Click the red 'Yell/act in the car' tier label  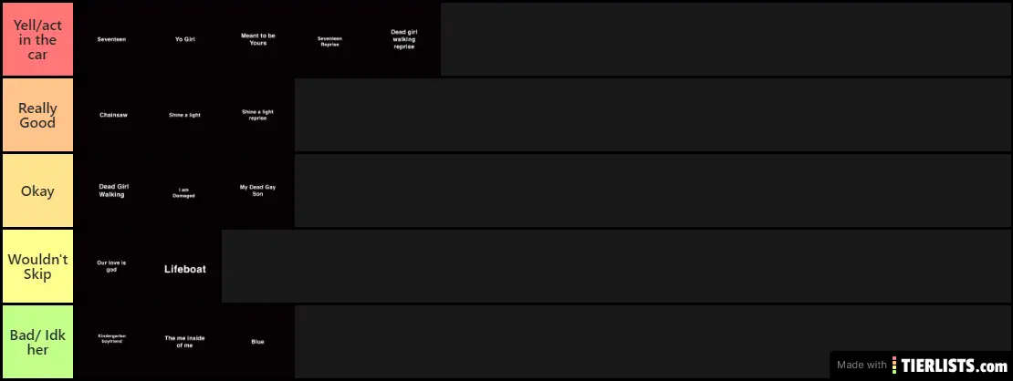(37, 39)
